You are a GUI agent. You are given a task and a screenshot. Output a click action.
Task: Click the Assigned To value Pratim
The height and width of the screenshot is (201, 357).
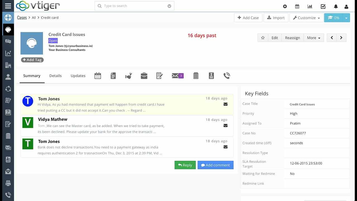tap(295, 123)
